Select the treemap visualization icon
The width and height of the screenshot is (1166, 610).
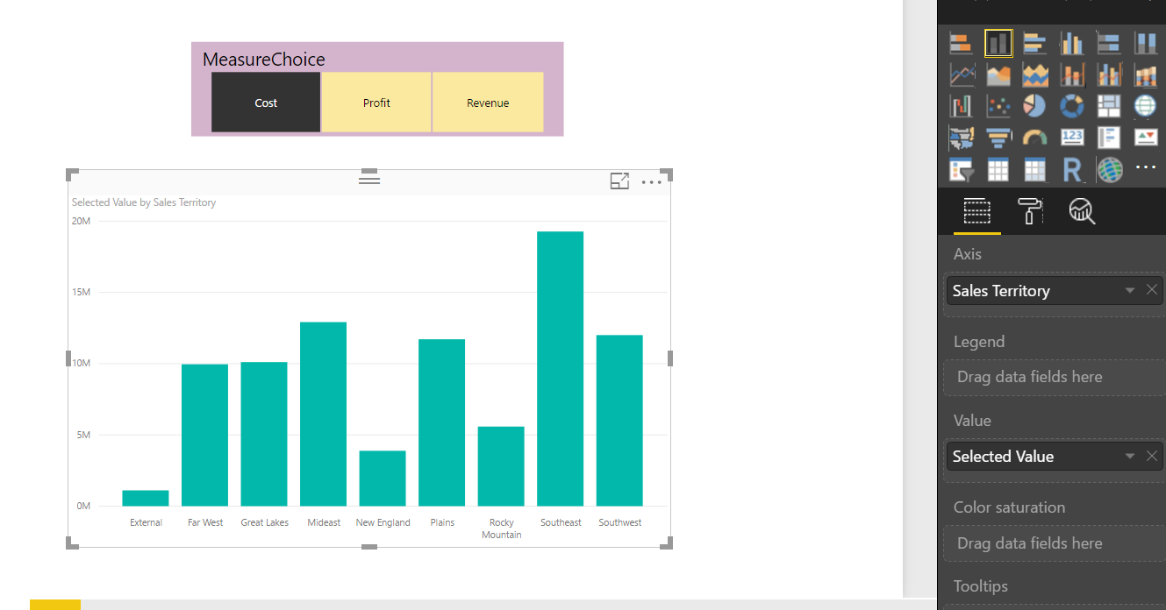pyautogui.click(x=1109, y=106)
